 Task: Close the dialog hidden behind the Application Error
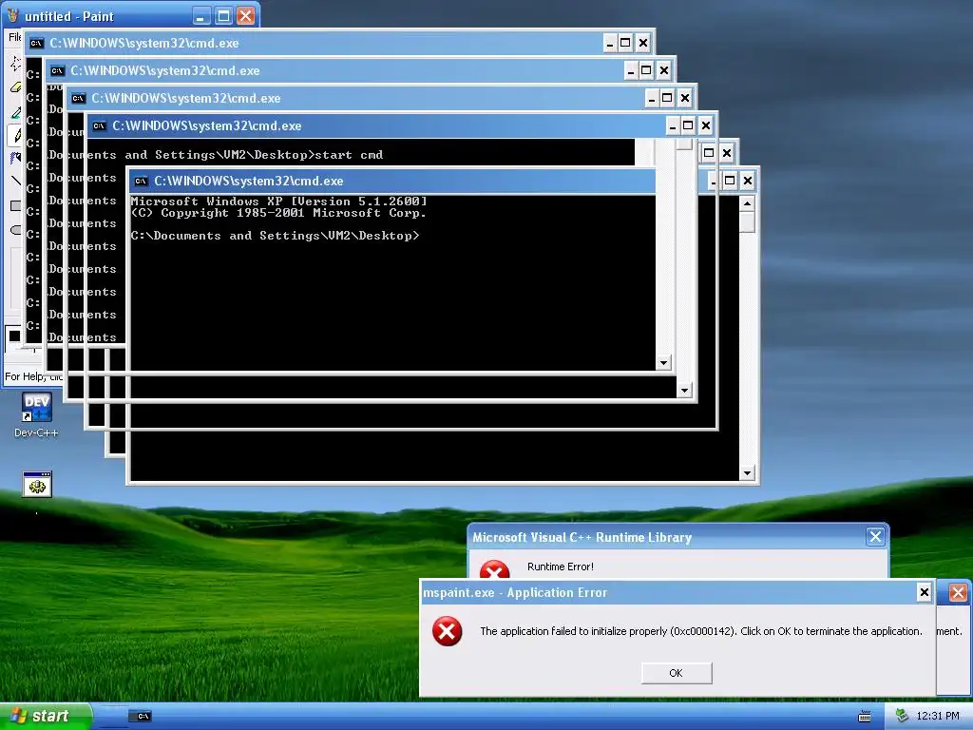tap(958, 593)
